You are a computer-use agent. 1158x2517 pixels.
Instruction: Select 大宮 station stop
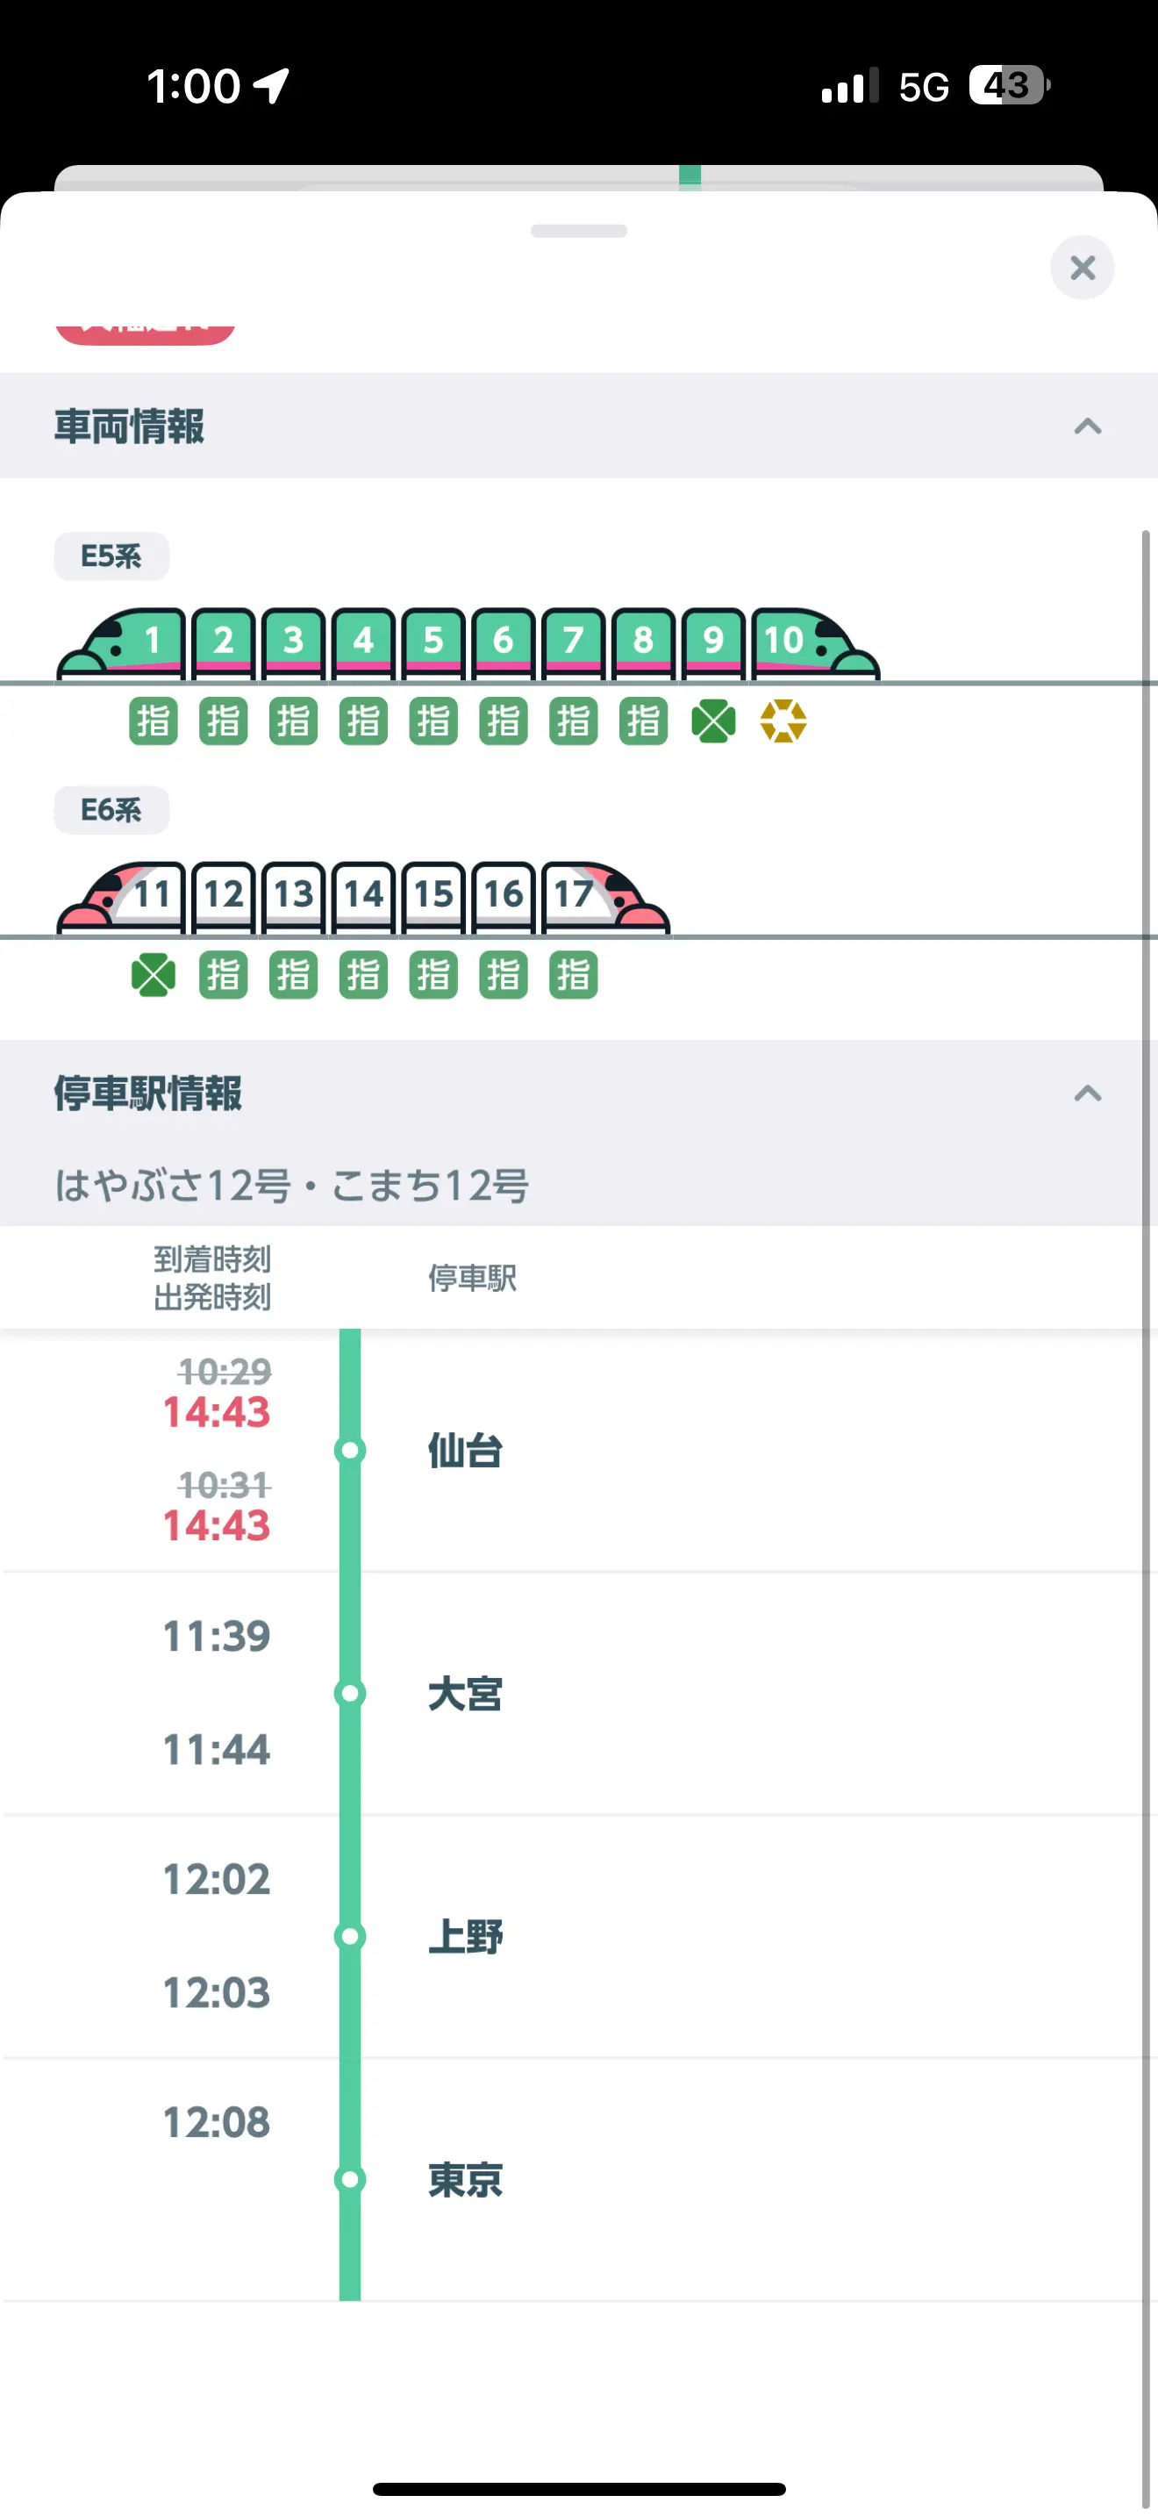[x=465, y=1693]
